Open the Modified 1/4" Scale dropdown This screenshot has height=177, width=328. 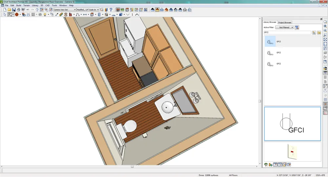(x=88, y=10)
